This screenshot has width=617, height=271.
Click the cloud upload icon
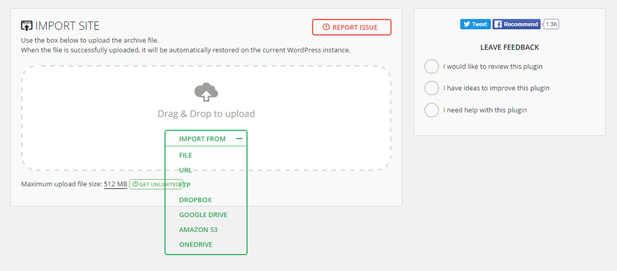tap(206, 93)
